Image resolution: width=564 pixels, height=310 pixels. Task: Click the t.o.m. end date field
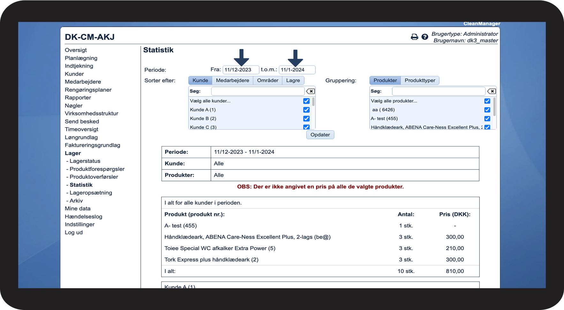297,70
